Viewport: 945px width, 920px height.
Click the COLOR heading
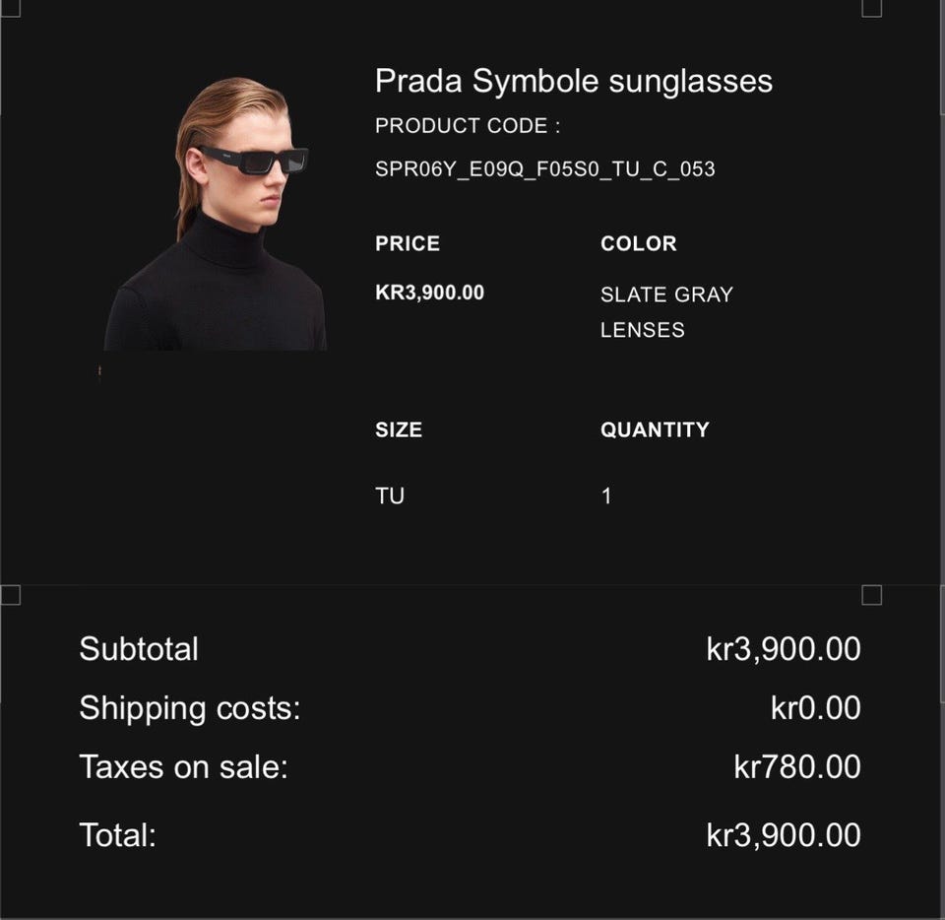click(x=638, y=244)
